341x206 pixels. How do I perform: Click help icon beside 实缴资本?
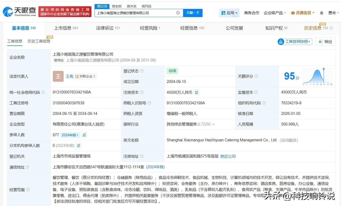(256, 92)
